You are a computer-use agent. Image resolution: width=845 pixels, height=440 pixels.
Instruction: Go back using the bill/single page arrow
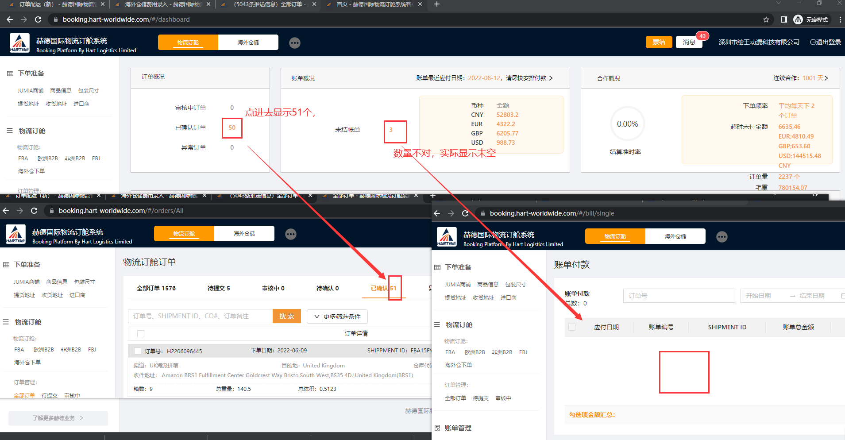point(437,213)
